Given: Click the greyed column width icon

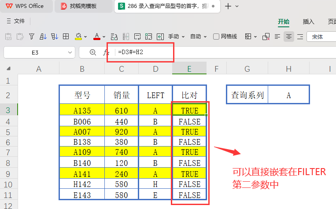Looking at the screenshot, I should coord(126,37).
